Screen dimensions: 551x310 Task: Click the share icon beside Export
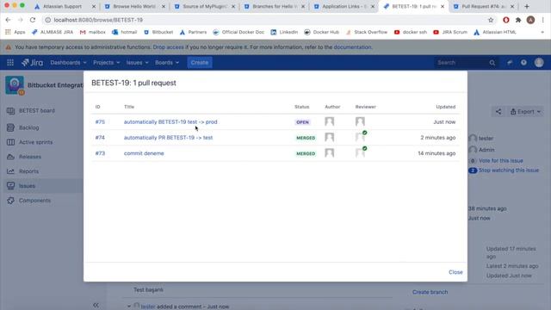[498, 112]
